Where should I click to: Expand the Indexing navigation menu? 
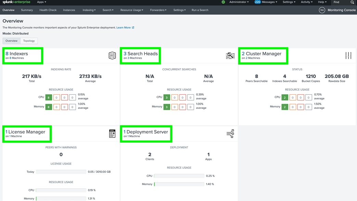(x=89, y=10)
